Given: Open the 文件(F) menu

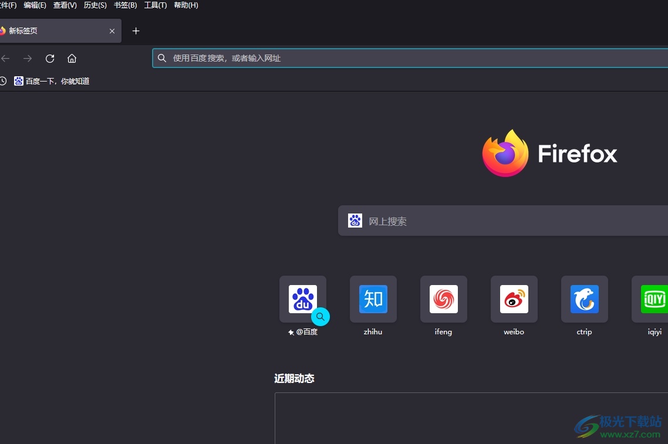Looking at the screenshot, I should point(8,5).
